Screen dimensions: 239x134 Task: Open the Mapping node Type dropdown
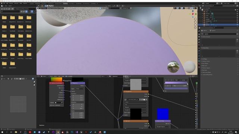80,89
